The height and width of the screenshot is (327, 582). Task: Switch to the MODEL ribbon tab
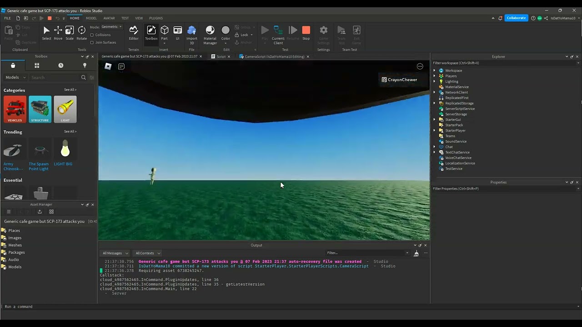[91, 18]
